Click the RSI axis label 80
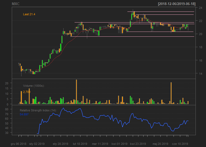206x147 pixels. click(7, 109)
